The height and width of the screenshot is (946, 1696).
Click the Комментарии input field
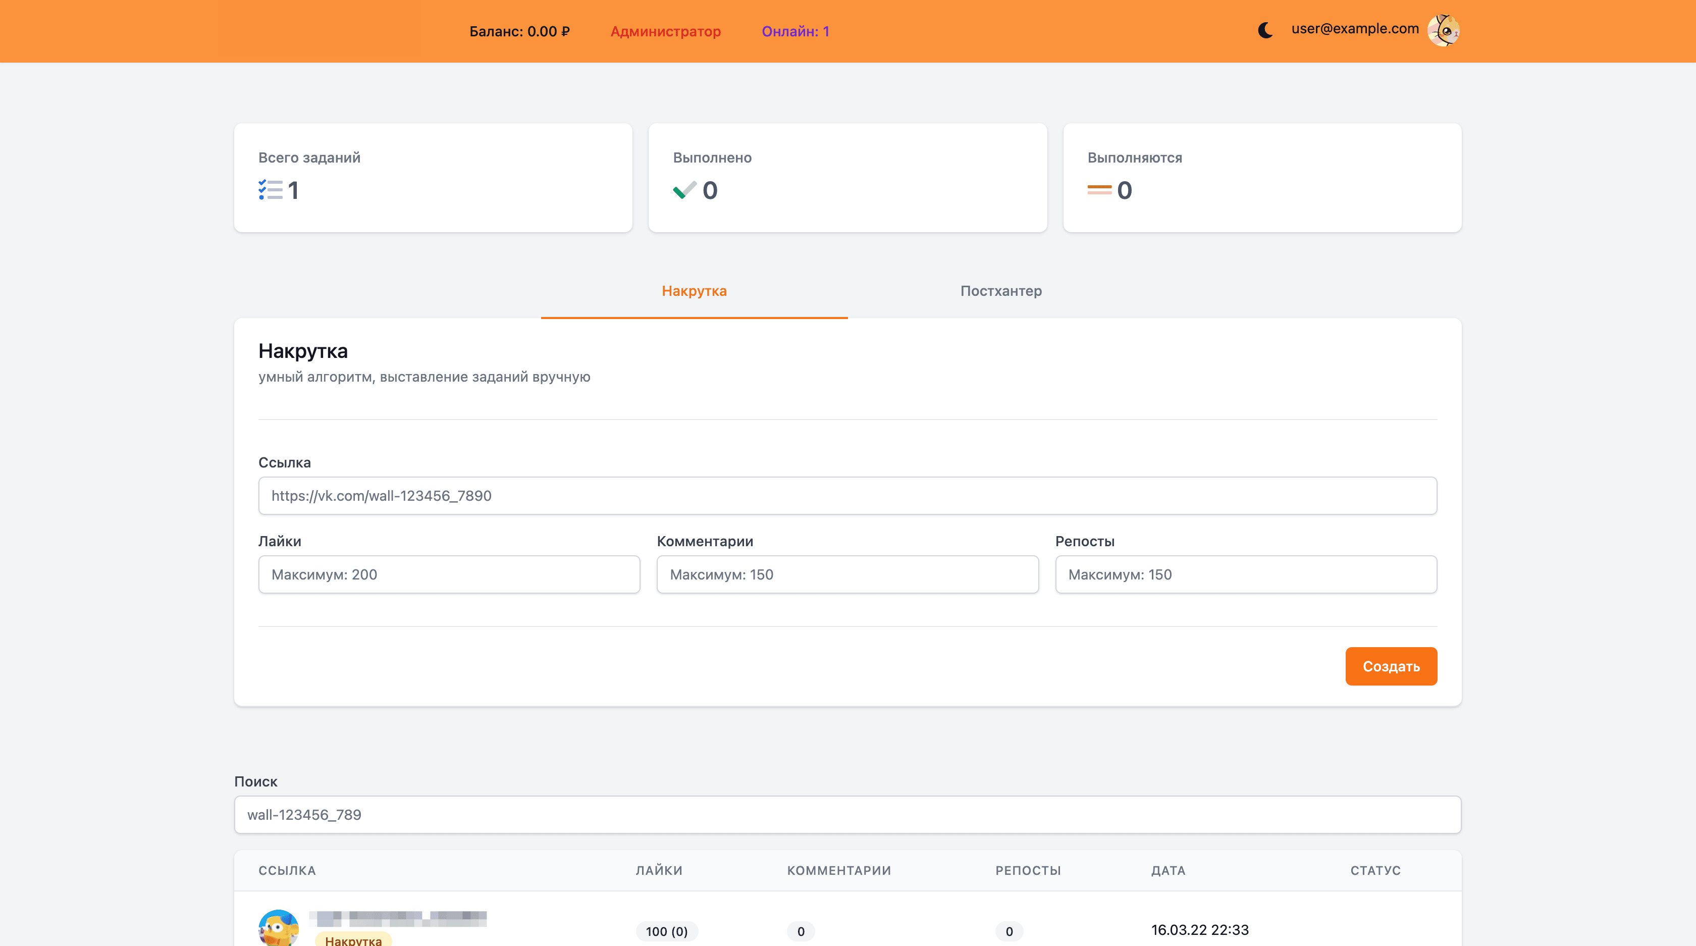[x=847, y=574]
